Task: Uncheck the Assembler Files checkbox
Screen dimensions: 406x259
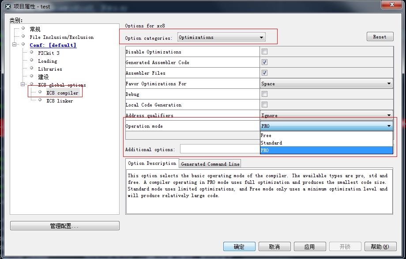Action: click(264, 73)
